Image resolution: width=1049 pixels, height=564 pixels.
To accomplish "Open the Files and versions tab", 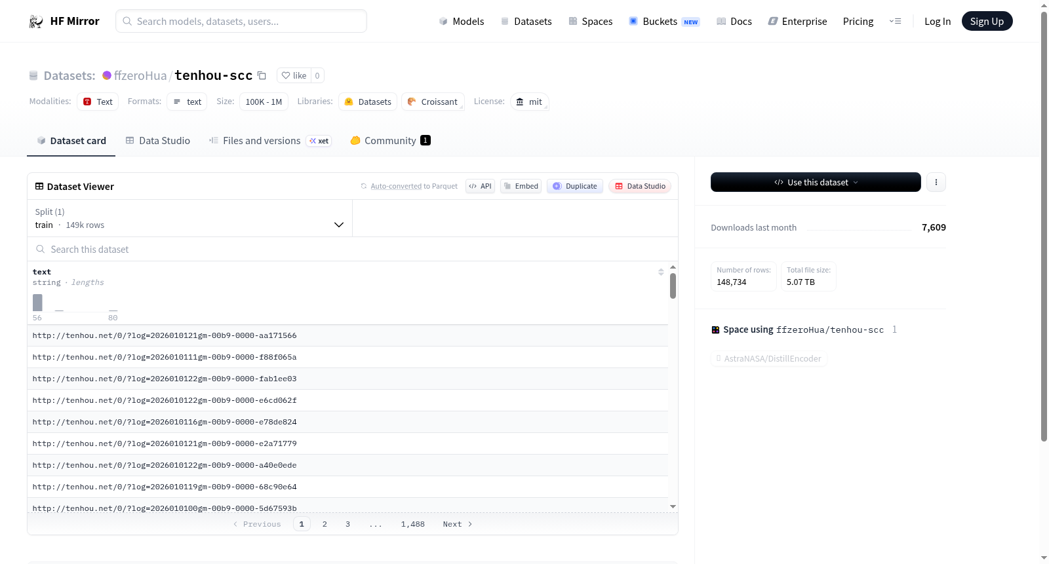I will [270, 141].
